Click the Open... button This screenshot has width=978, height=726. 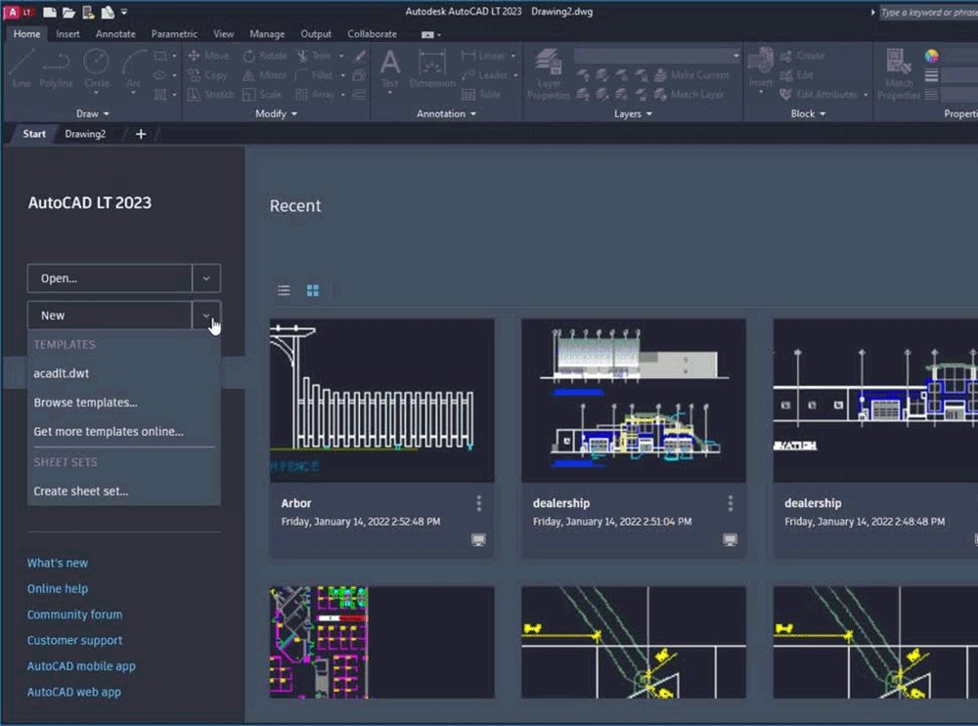point(110,278)
